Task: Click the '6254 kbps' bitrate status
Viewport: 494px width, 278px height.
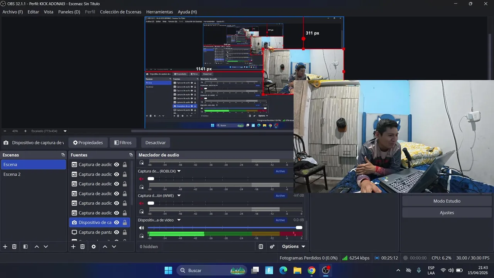Action: tap(356, 258)
